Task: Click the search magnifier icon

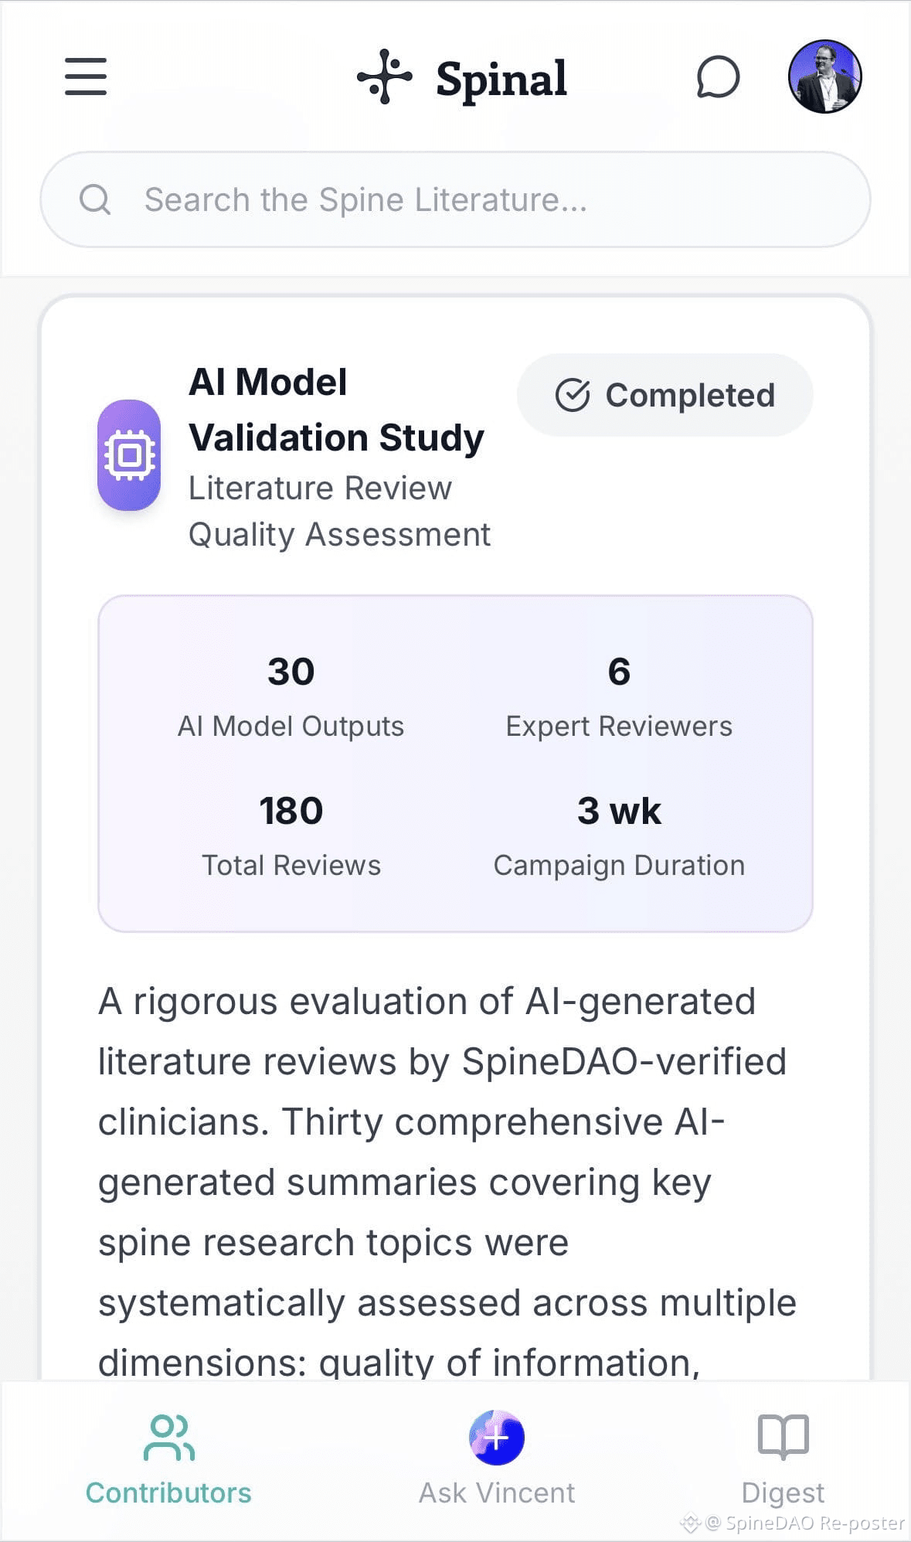Action: tap(95, 199)
